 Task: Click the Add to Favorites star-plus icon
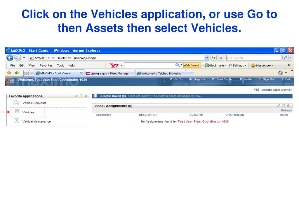point(17,73)
